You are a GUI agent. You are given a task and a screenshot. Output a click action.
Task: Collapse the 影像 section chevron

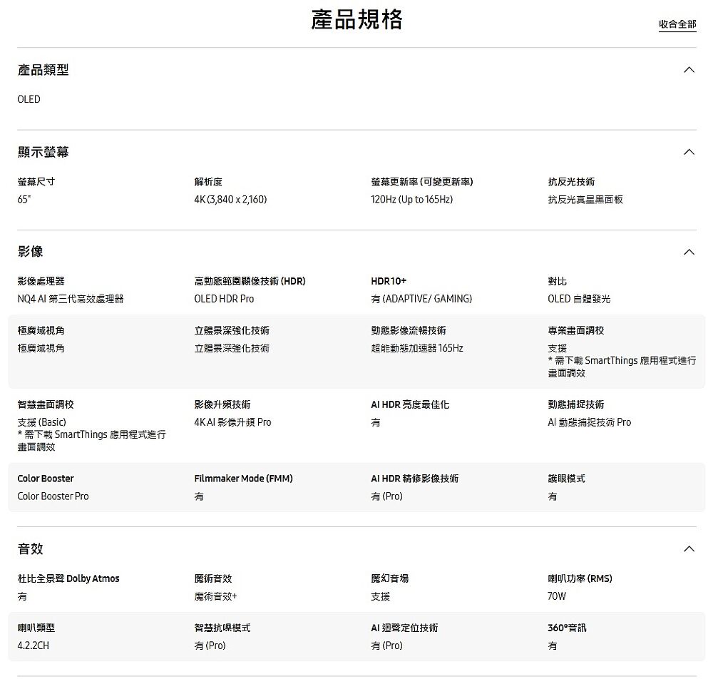tap(689, 252)
